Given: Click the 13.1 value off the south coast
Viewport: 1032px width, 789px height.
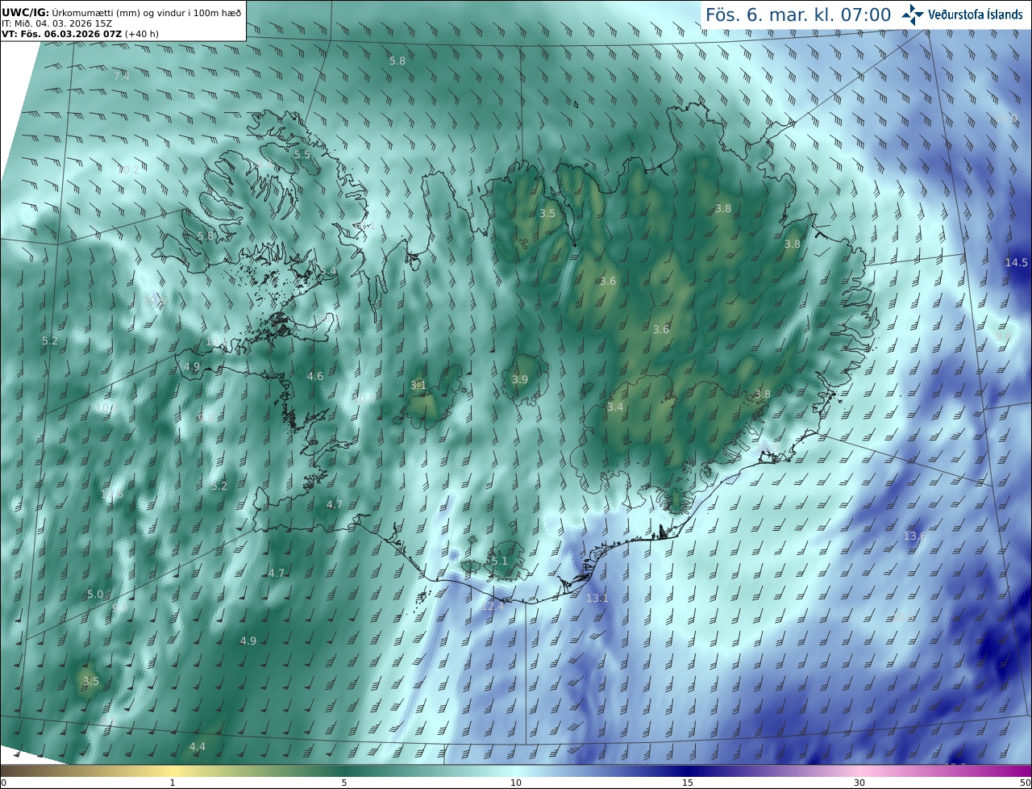Looking at the screenshot, I should click(x=597, y=599).
